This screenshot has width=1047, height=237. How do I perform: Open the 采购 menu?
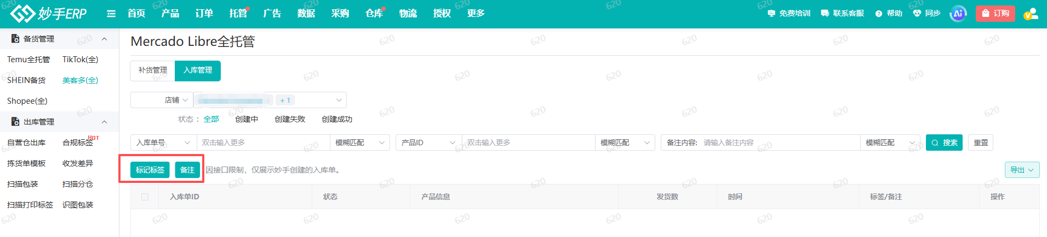point(340,14)
